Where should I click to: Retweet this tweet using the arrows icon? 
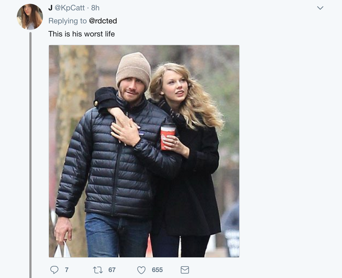pos(98,270)
